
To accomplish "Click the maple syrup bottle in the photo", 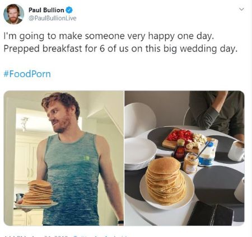I will [179, 149].
